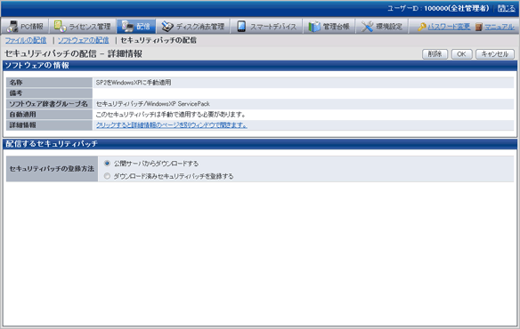Image resolution: width=520 pixels, height=329 pixels.
Task: Open the ソフトウェアの配信 link
Action: coord(83,40)
